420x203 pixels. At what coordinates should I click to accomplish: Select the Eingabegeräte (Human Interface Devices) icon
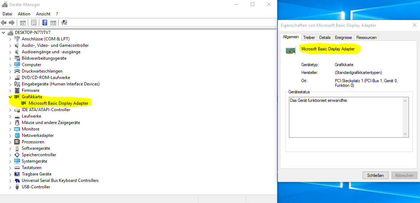pos(17,84)
